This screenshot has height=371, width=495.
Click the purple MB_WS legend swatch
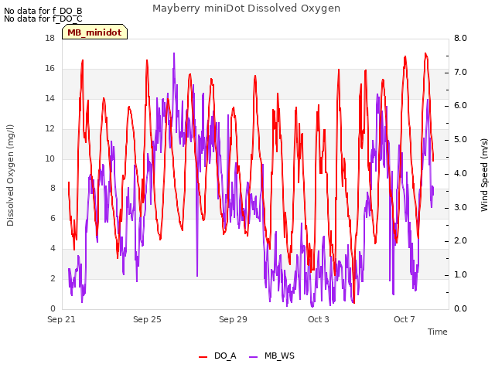point(254,356)
